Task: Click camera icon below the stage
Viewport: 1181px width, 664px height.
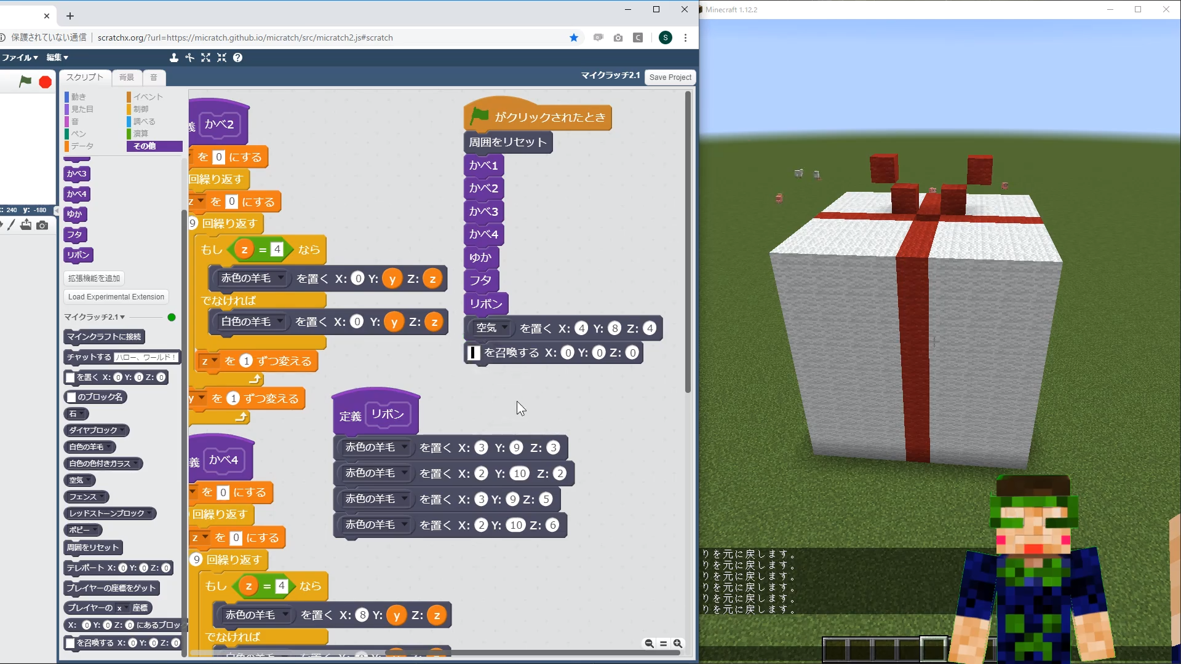Action: coord(42,226)
